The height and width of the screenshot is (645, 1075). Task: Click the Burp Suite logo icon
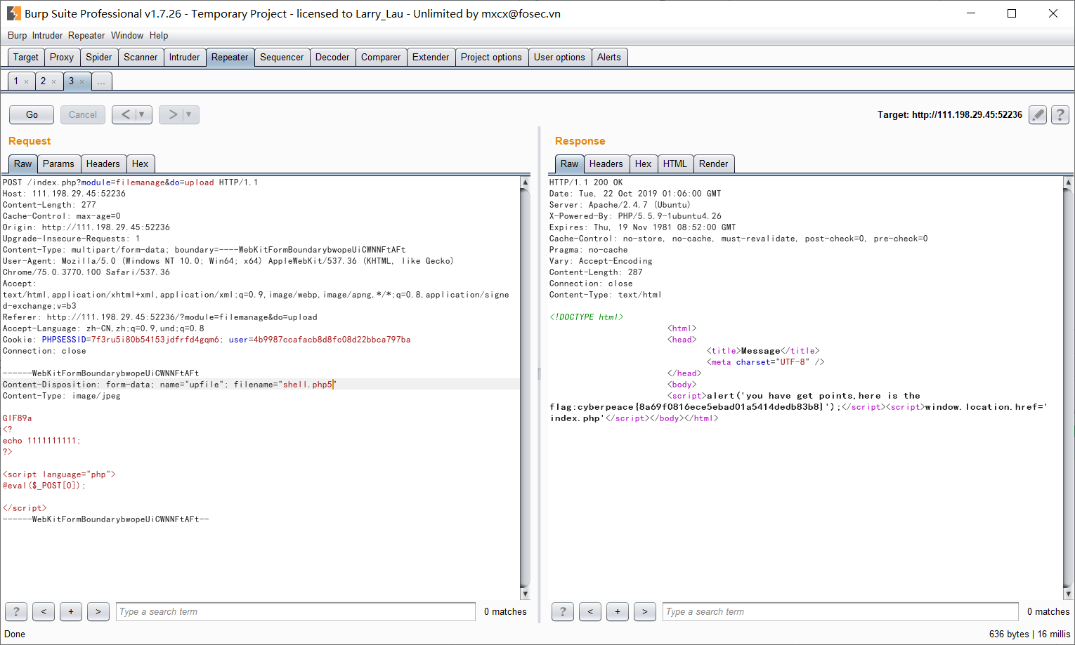[x=14, y=13]
